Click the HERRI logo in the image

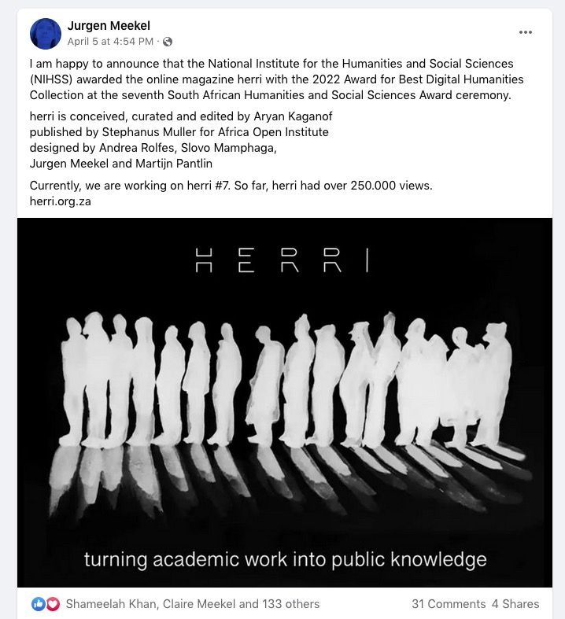tap(282, 260)
